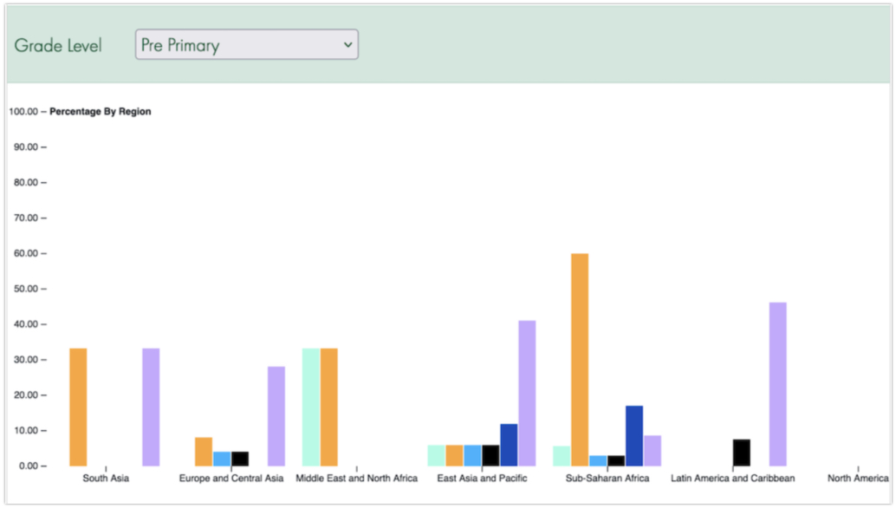Click the Percentage By Region chart title
Screen dimensions: 896x508
click(101, 112)
